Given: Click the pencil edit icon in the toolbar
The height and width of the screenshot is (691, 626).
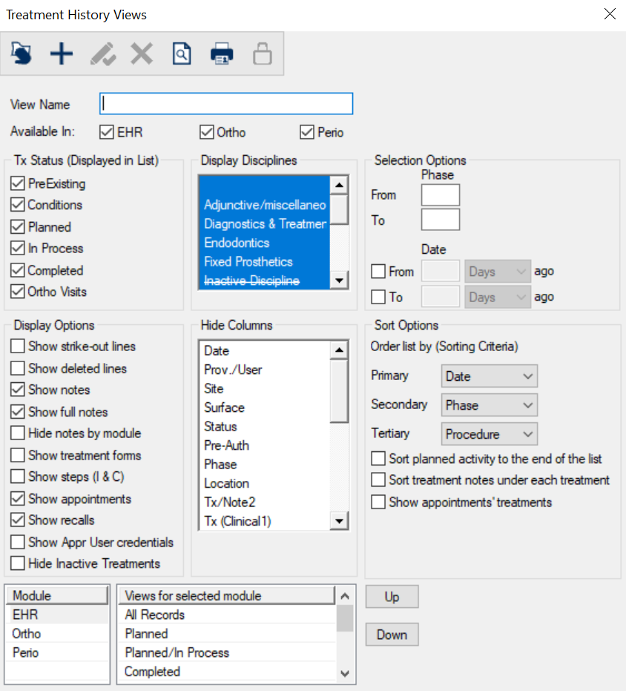Looking at the screenshot, I should (x=102, y=53).
